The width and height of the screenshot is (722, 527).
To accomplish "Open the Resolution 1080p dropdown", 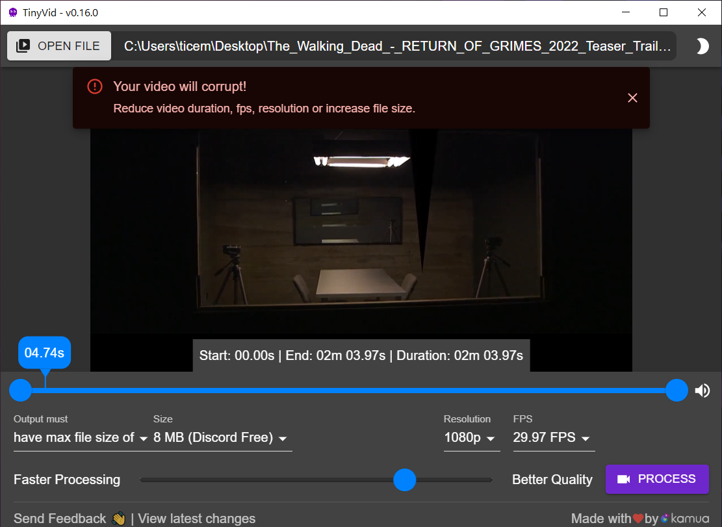I will [472, 438].
